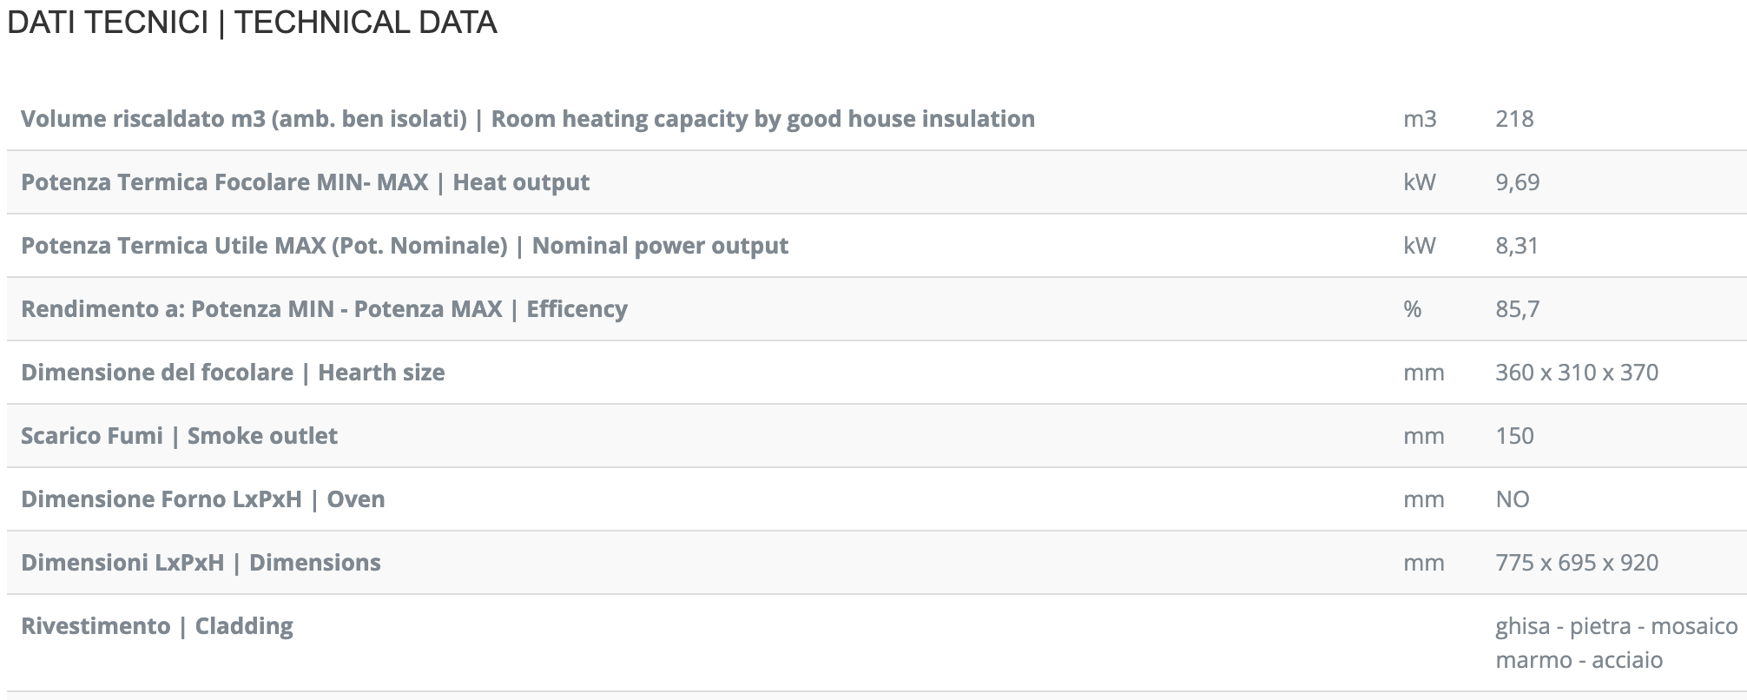Click the ghisa - pietra - mosaico text
Image resolution: width=1747 pixels, height=700 pixels.
tap(1617, 626)
